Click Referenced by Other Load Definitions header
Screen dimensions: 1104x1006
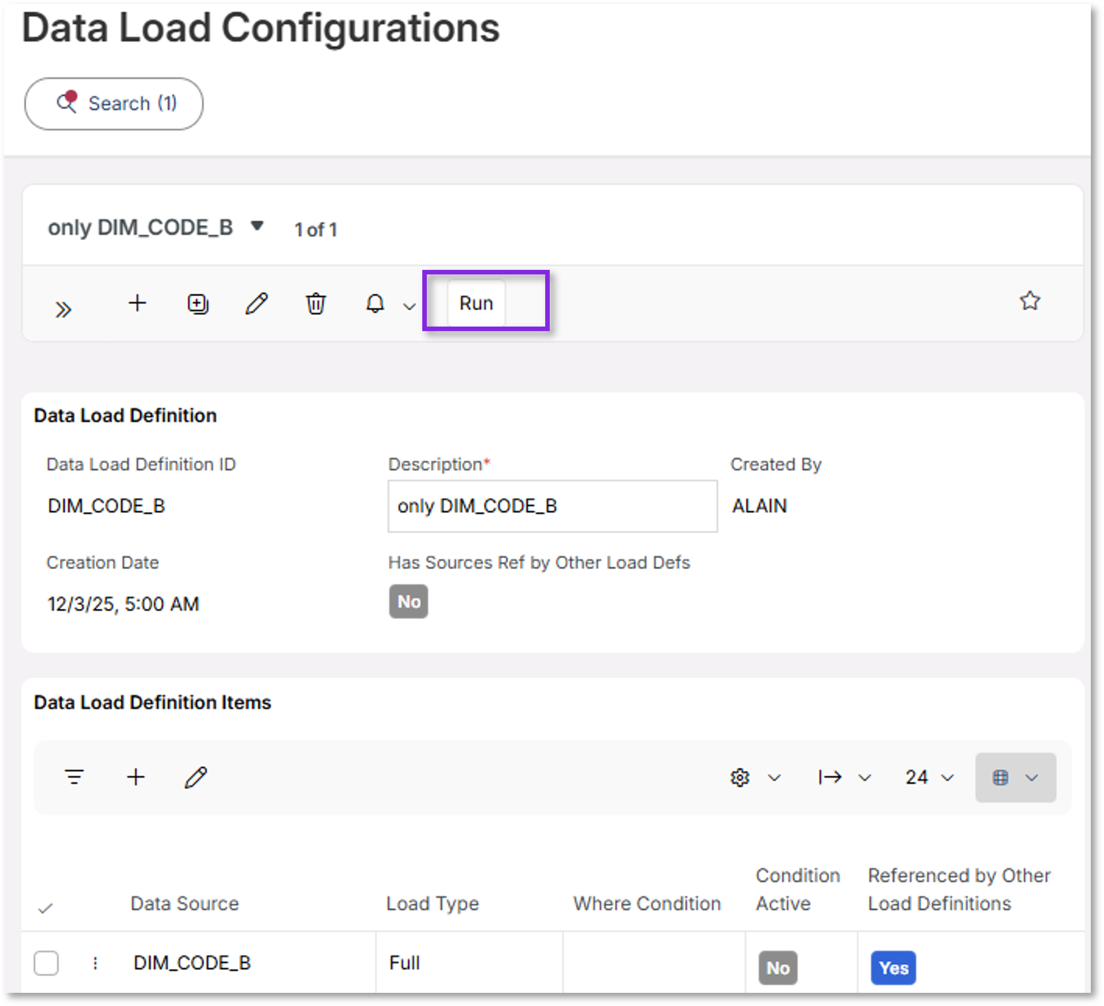pyautogui.click(x=959, y=889)
